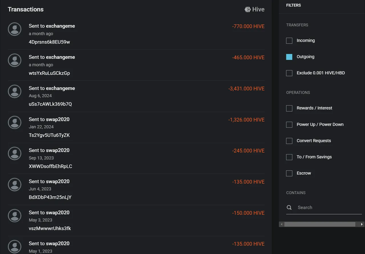
Task: Select memo text vszMwwwrUhks3fk
Action: (50, 228)
